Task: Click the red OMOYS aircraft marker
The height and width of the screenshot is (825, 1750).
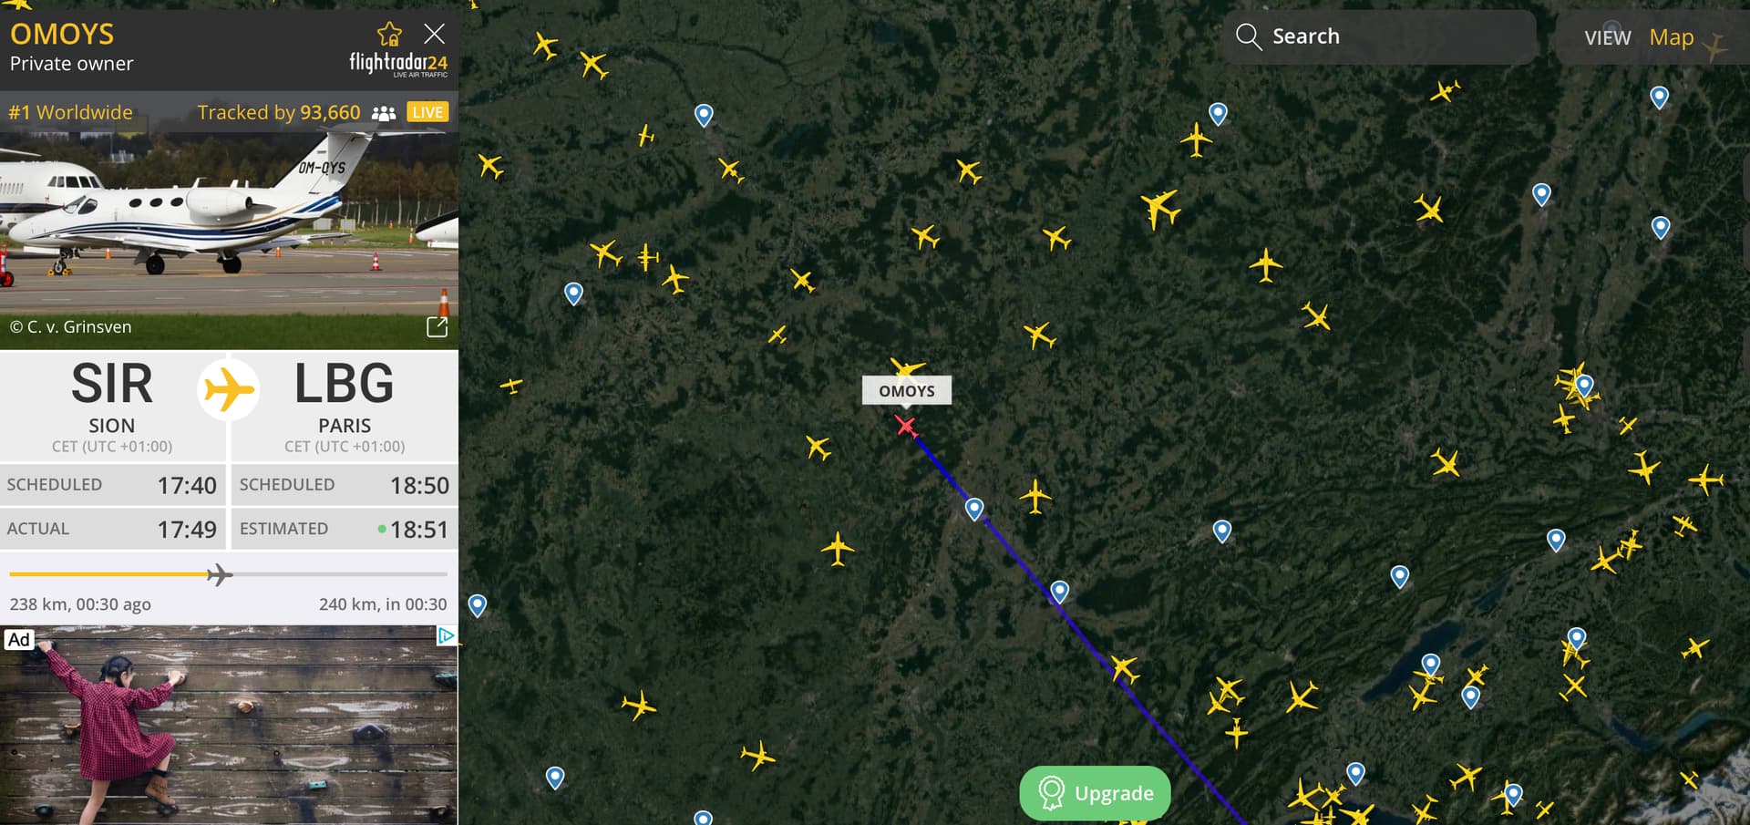Action: (x=905, y=426)
